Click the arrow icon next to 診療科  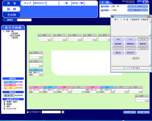coord(102,10)
